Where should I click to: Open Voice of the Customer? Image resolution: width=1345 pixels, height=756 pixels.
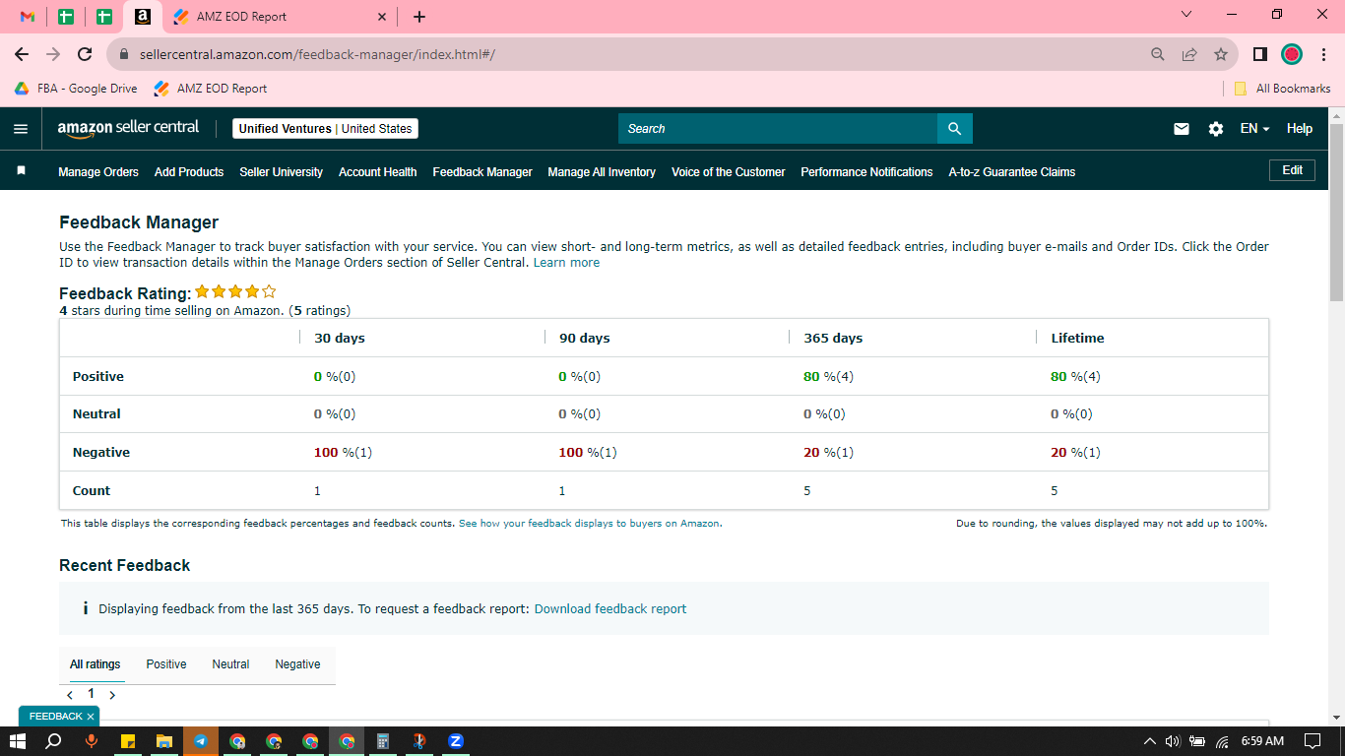tap(729, 172)
